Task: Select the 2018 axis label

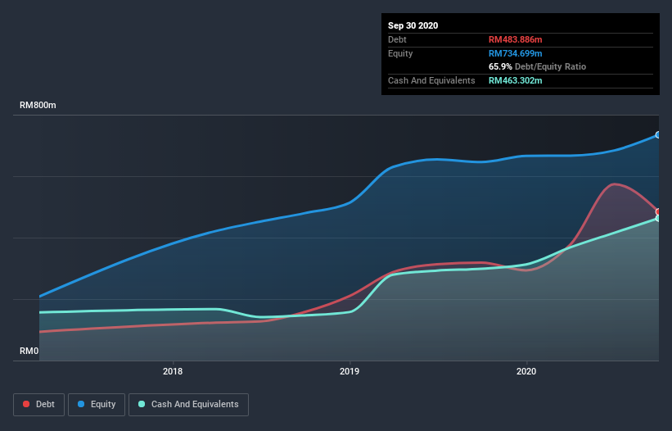Action: coord(173,371)
